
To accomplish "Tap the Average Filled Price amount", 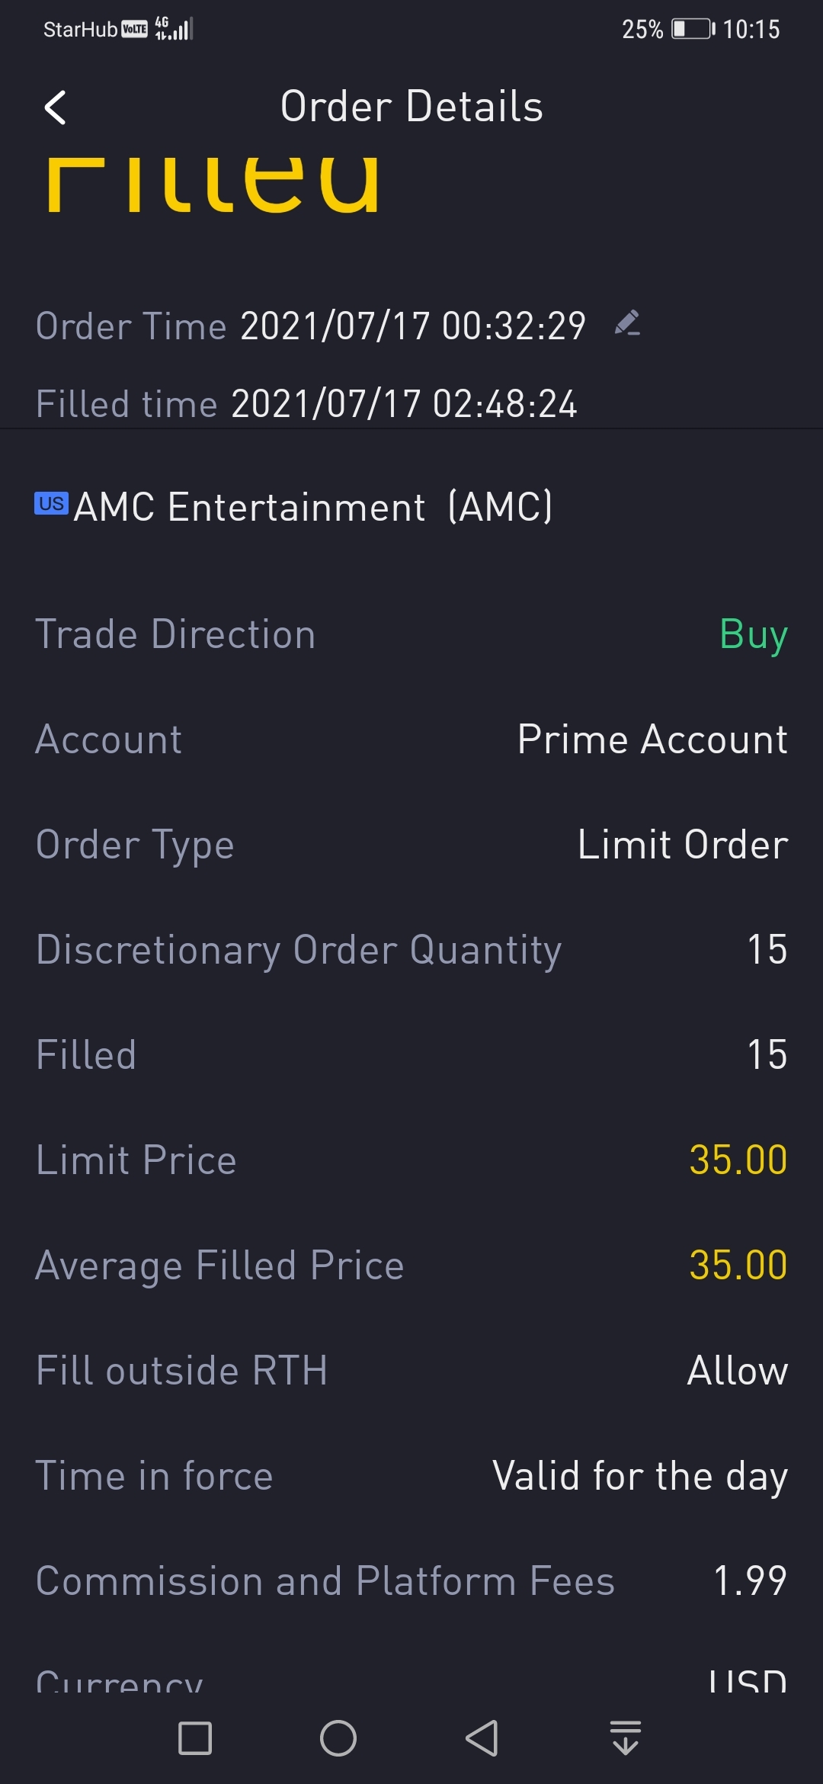I will pyautogui.click(x=738, y=1265).
